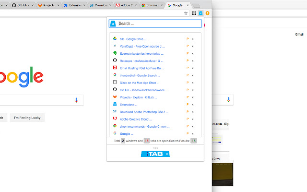Open the iTab extension icon in toolbar
The image size is (307, 192).
[201, 13]
